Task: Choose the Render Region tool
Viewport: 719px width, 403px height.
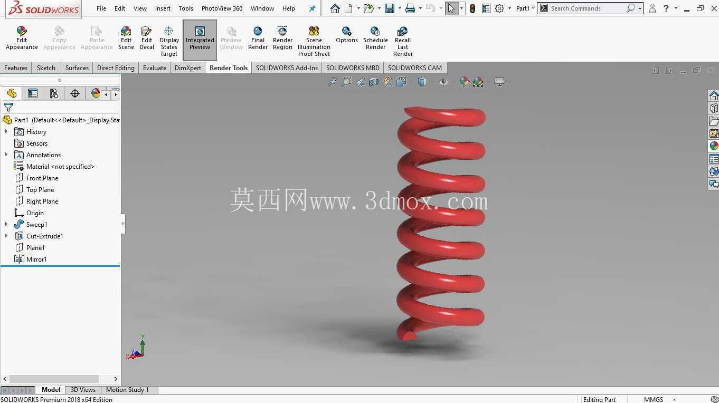Action: tap(282, 38)
